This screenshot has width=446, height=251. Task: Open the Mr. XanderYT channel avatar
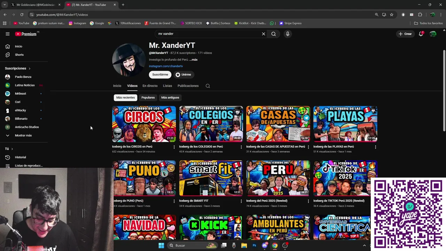tap(129, 60)
